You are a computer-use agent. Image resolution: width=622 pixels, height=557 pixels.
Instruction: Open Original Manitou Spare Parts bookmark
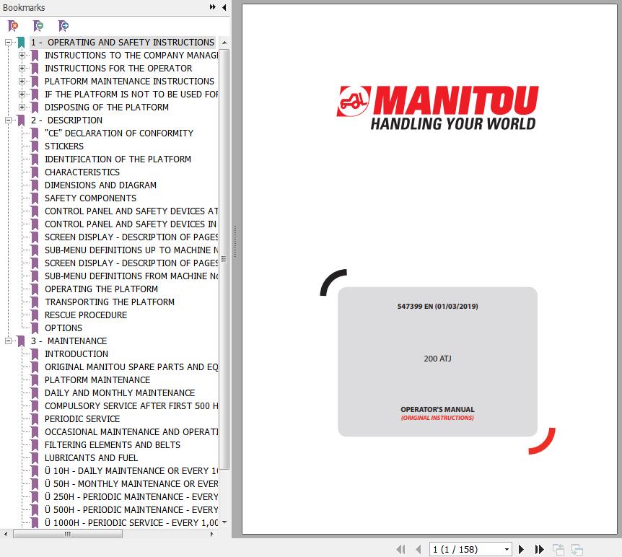[131, 367]
